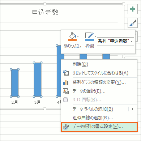This screenshot has width=141, height=141.
Task: Click the 枠線 label
Action: coord(90,46)
